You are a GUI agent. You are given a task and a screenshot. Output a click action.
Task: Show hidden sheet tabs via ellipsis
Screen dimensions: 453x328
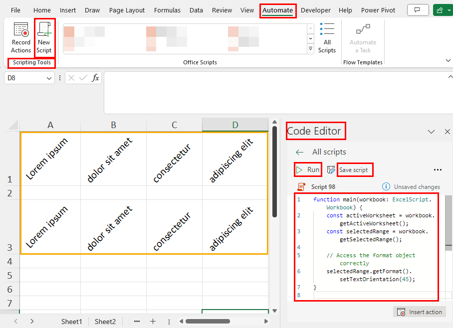point(137,322)
